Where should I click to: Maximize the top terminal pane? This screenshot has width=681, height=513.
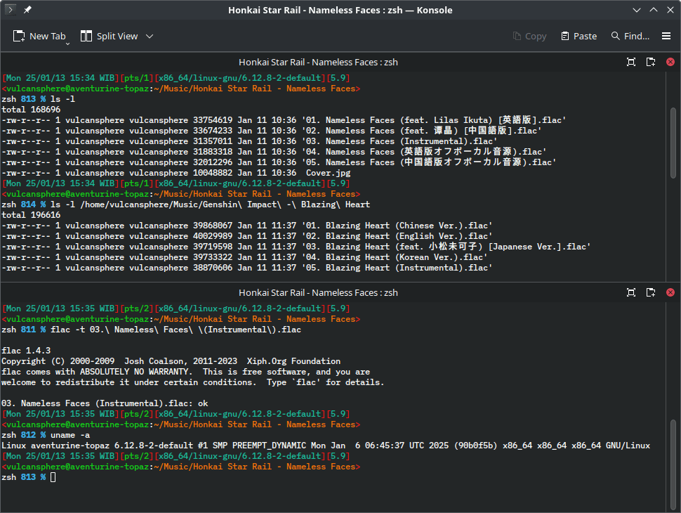[x=631, y=62]
